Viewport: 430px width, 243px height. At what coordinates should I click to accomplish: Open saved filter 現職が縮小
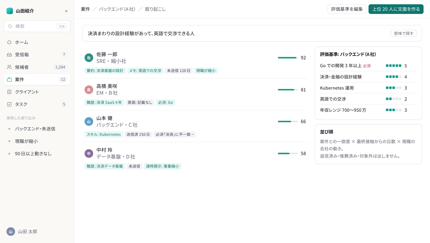pyautogui.click(x=37, y=141)
